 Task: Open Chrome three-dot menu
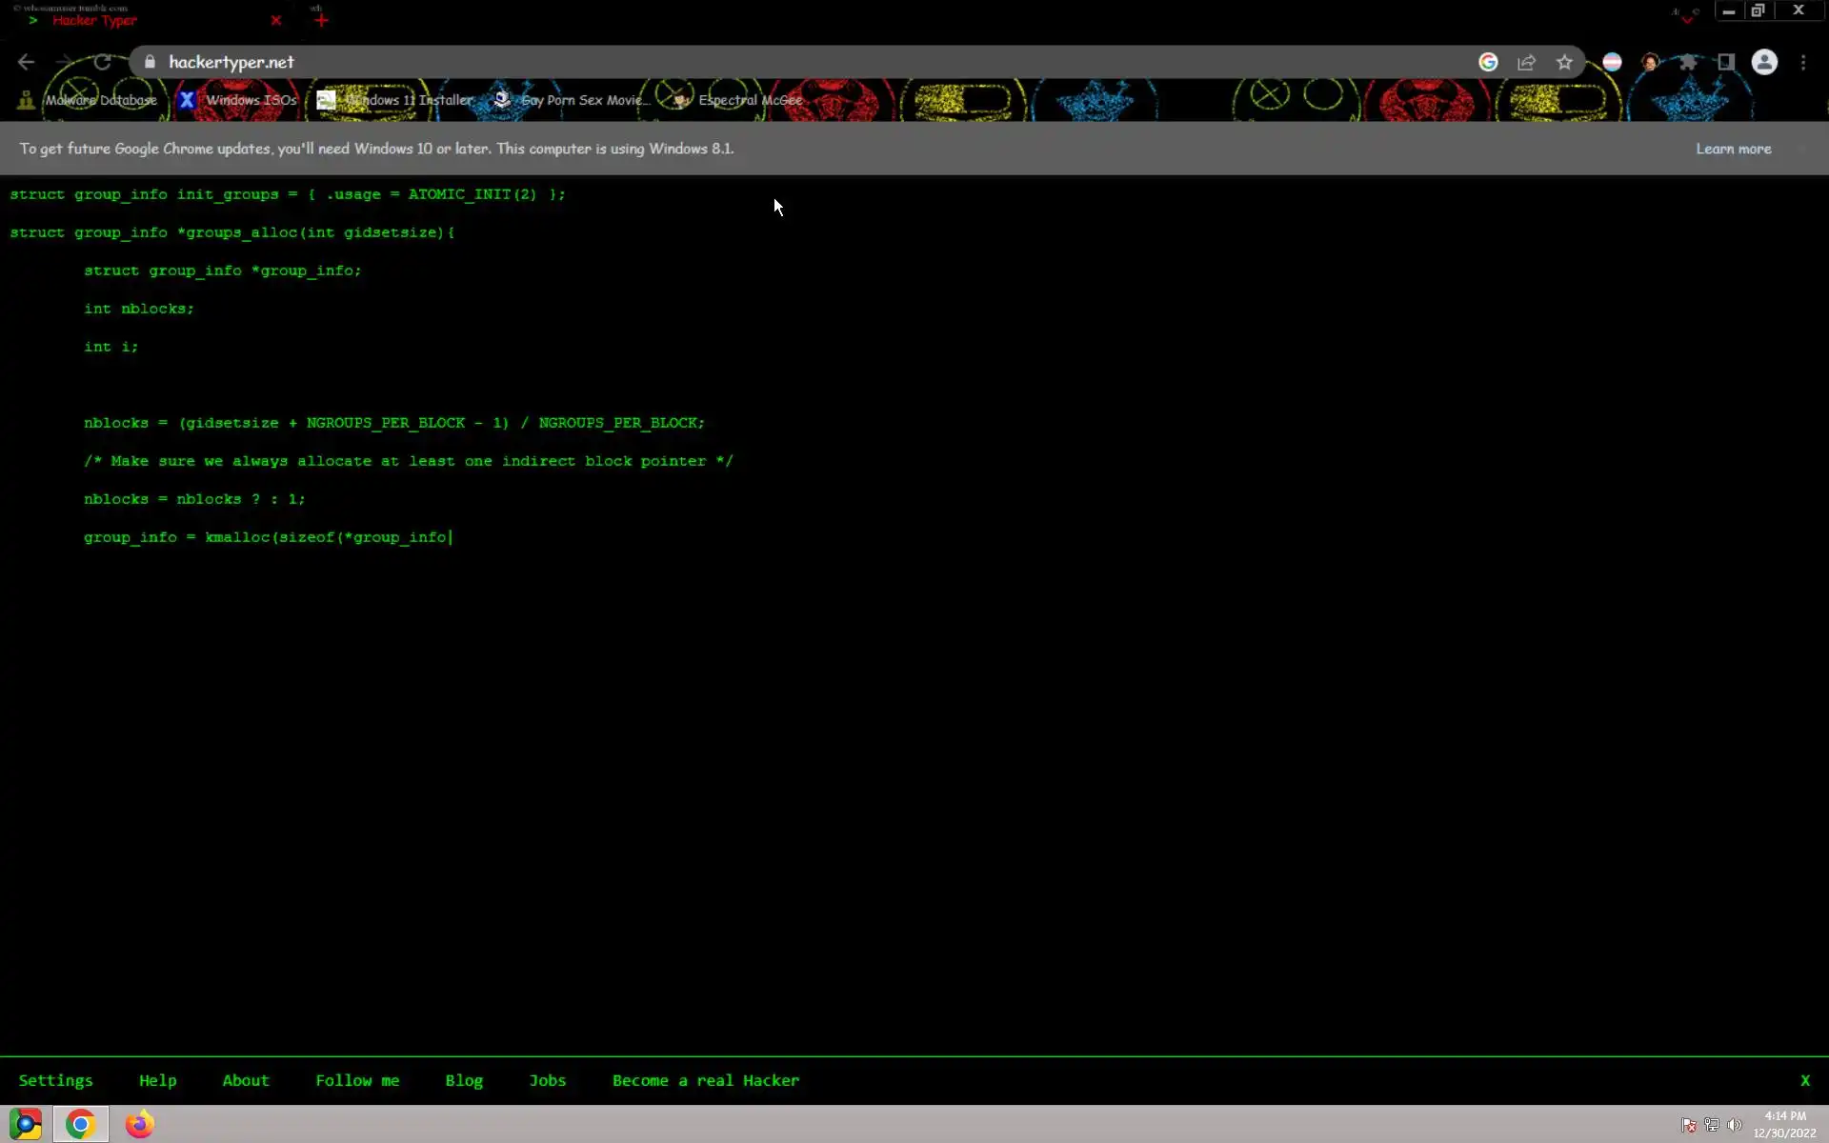[1803, 62]
